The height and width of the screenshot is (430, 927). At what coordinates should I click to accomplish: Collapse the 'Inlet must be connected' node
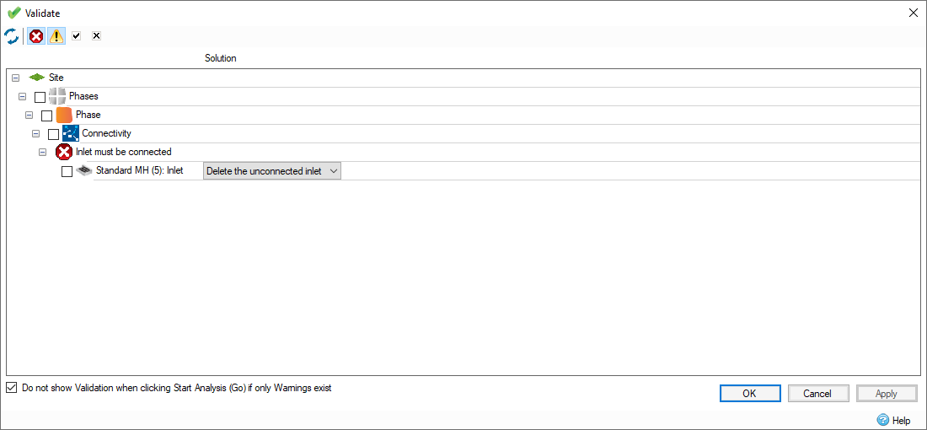pos(42,153)
